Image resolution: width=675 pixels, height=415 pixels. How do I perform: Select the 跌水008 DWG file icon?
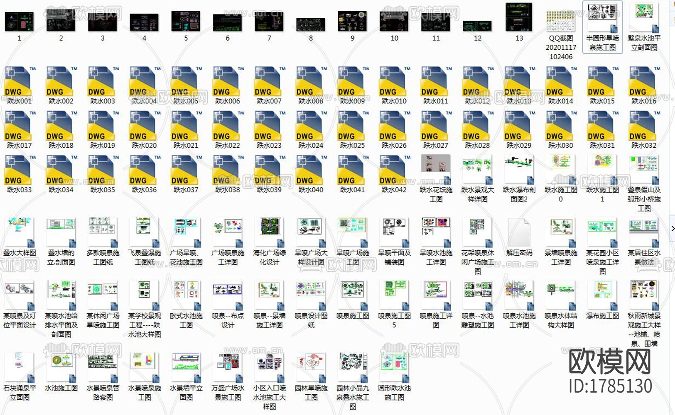click(x=311, y=81)
